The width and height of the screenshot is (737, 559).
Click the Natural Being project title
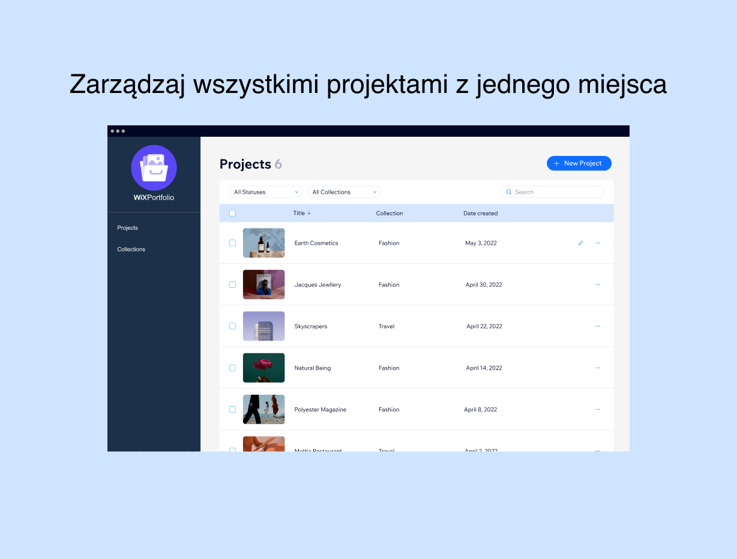(313, 368)
